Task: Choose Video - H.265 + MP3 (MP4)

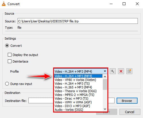Action: (78, 87)
